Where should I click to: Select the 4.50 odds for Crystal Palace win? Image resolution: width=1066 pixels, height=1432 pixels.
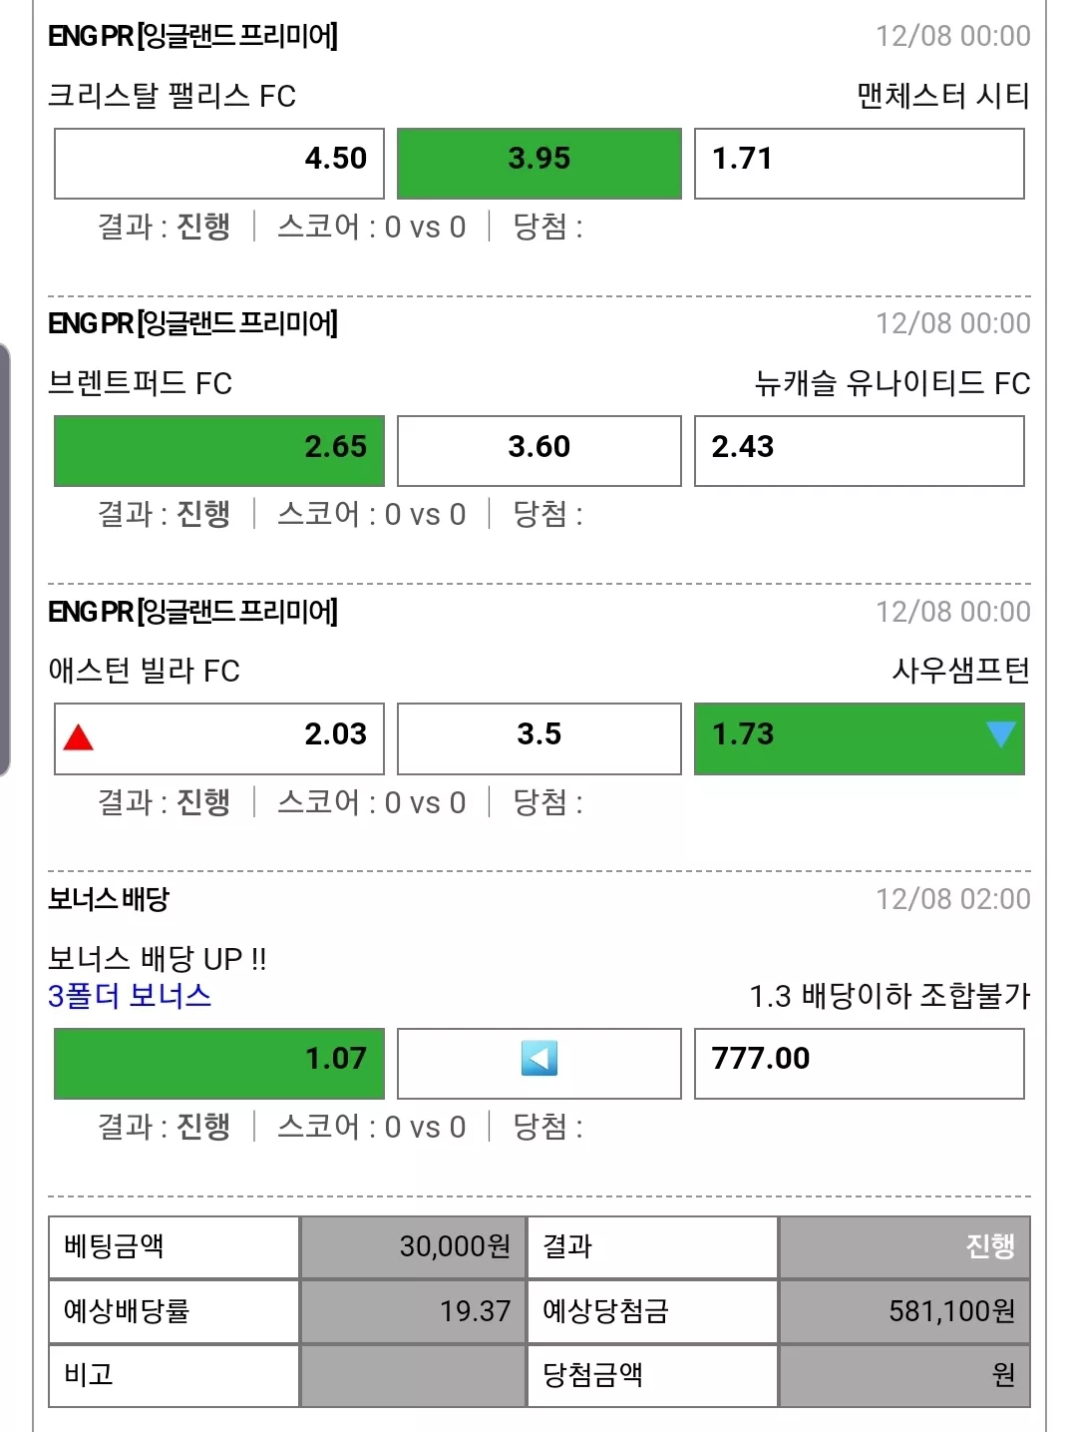pyautogui.click(x=219, y=164)
